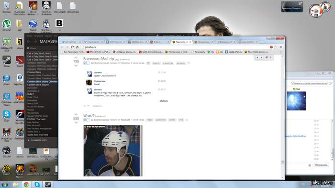The width and height of the screenshot is (335, 188).
Task: Open the Просмотр menu in Steam
Action: click(x=39, y=36)
